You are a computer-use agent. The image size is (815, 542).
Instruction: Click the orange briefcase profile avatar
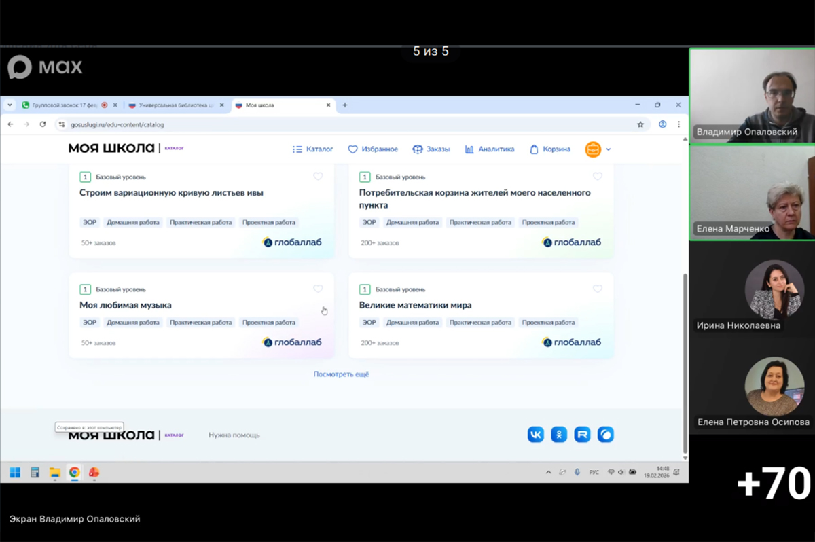point(593,149)
